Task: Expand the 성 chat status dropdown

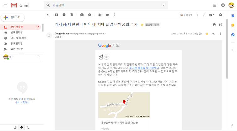Action: (13, 57)
